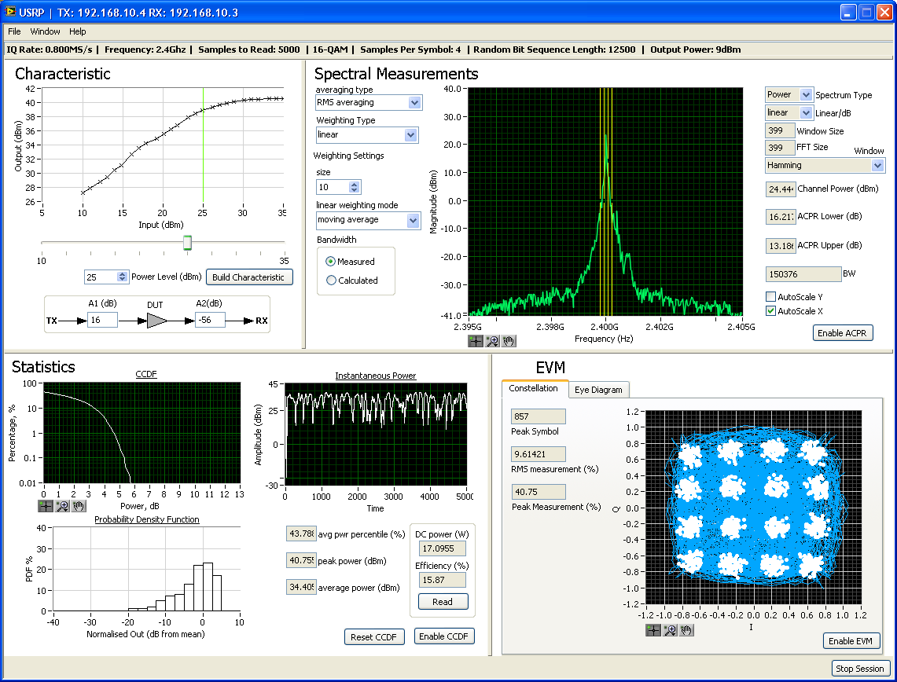Select zoom tool under constellation plot

point(670,630)
